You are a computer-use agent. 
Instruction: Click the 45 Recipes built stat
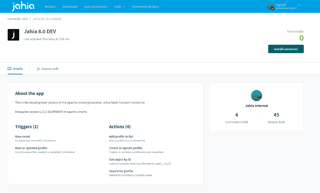[276, 118]
